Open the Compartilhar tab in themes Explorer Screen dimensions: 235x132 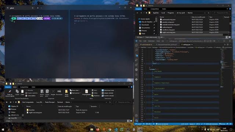[155, 9]
